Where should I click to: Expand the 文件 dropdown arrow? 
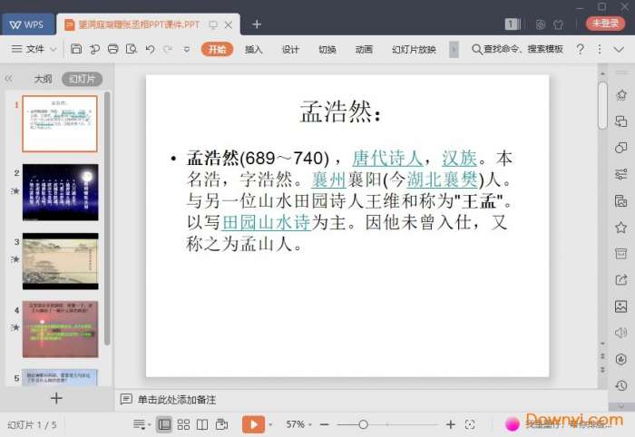point(53,49)
